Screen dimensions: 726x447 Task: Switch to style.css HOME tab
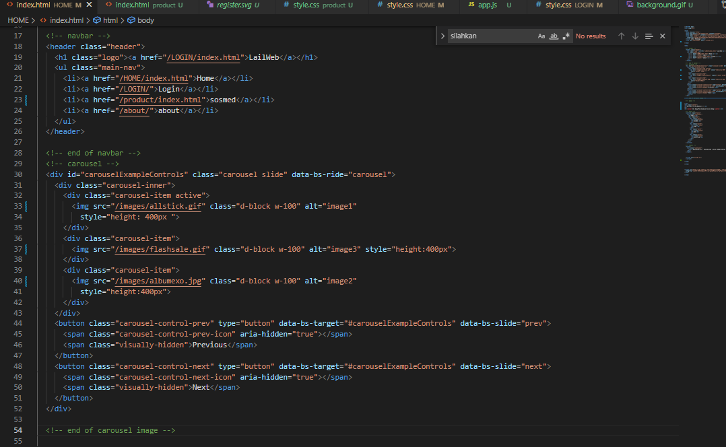pos(410,5)
